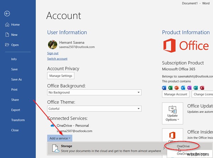Open the Update Options dropdown button
The image size is (213, 158).
[173, 113]
